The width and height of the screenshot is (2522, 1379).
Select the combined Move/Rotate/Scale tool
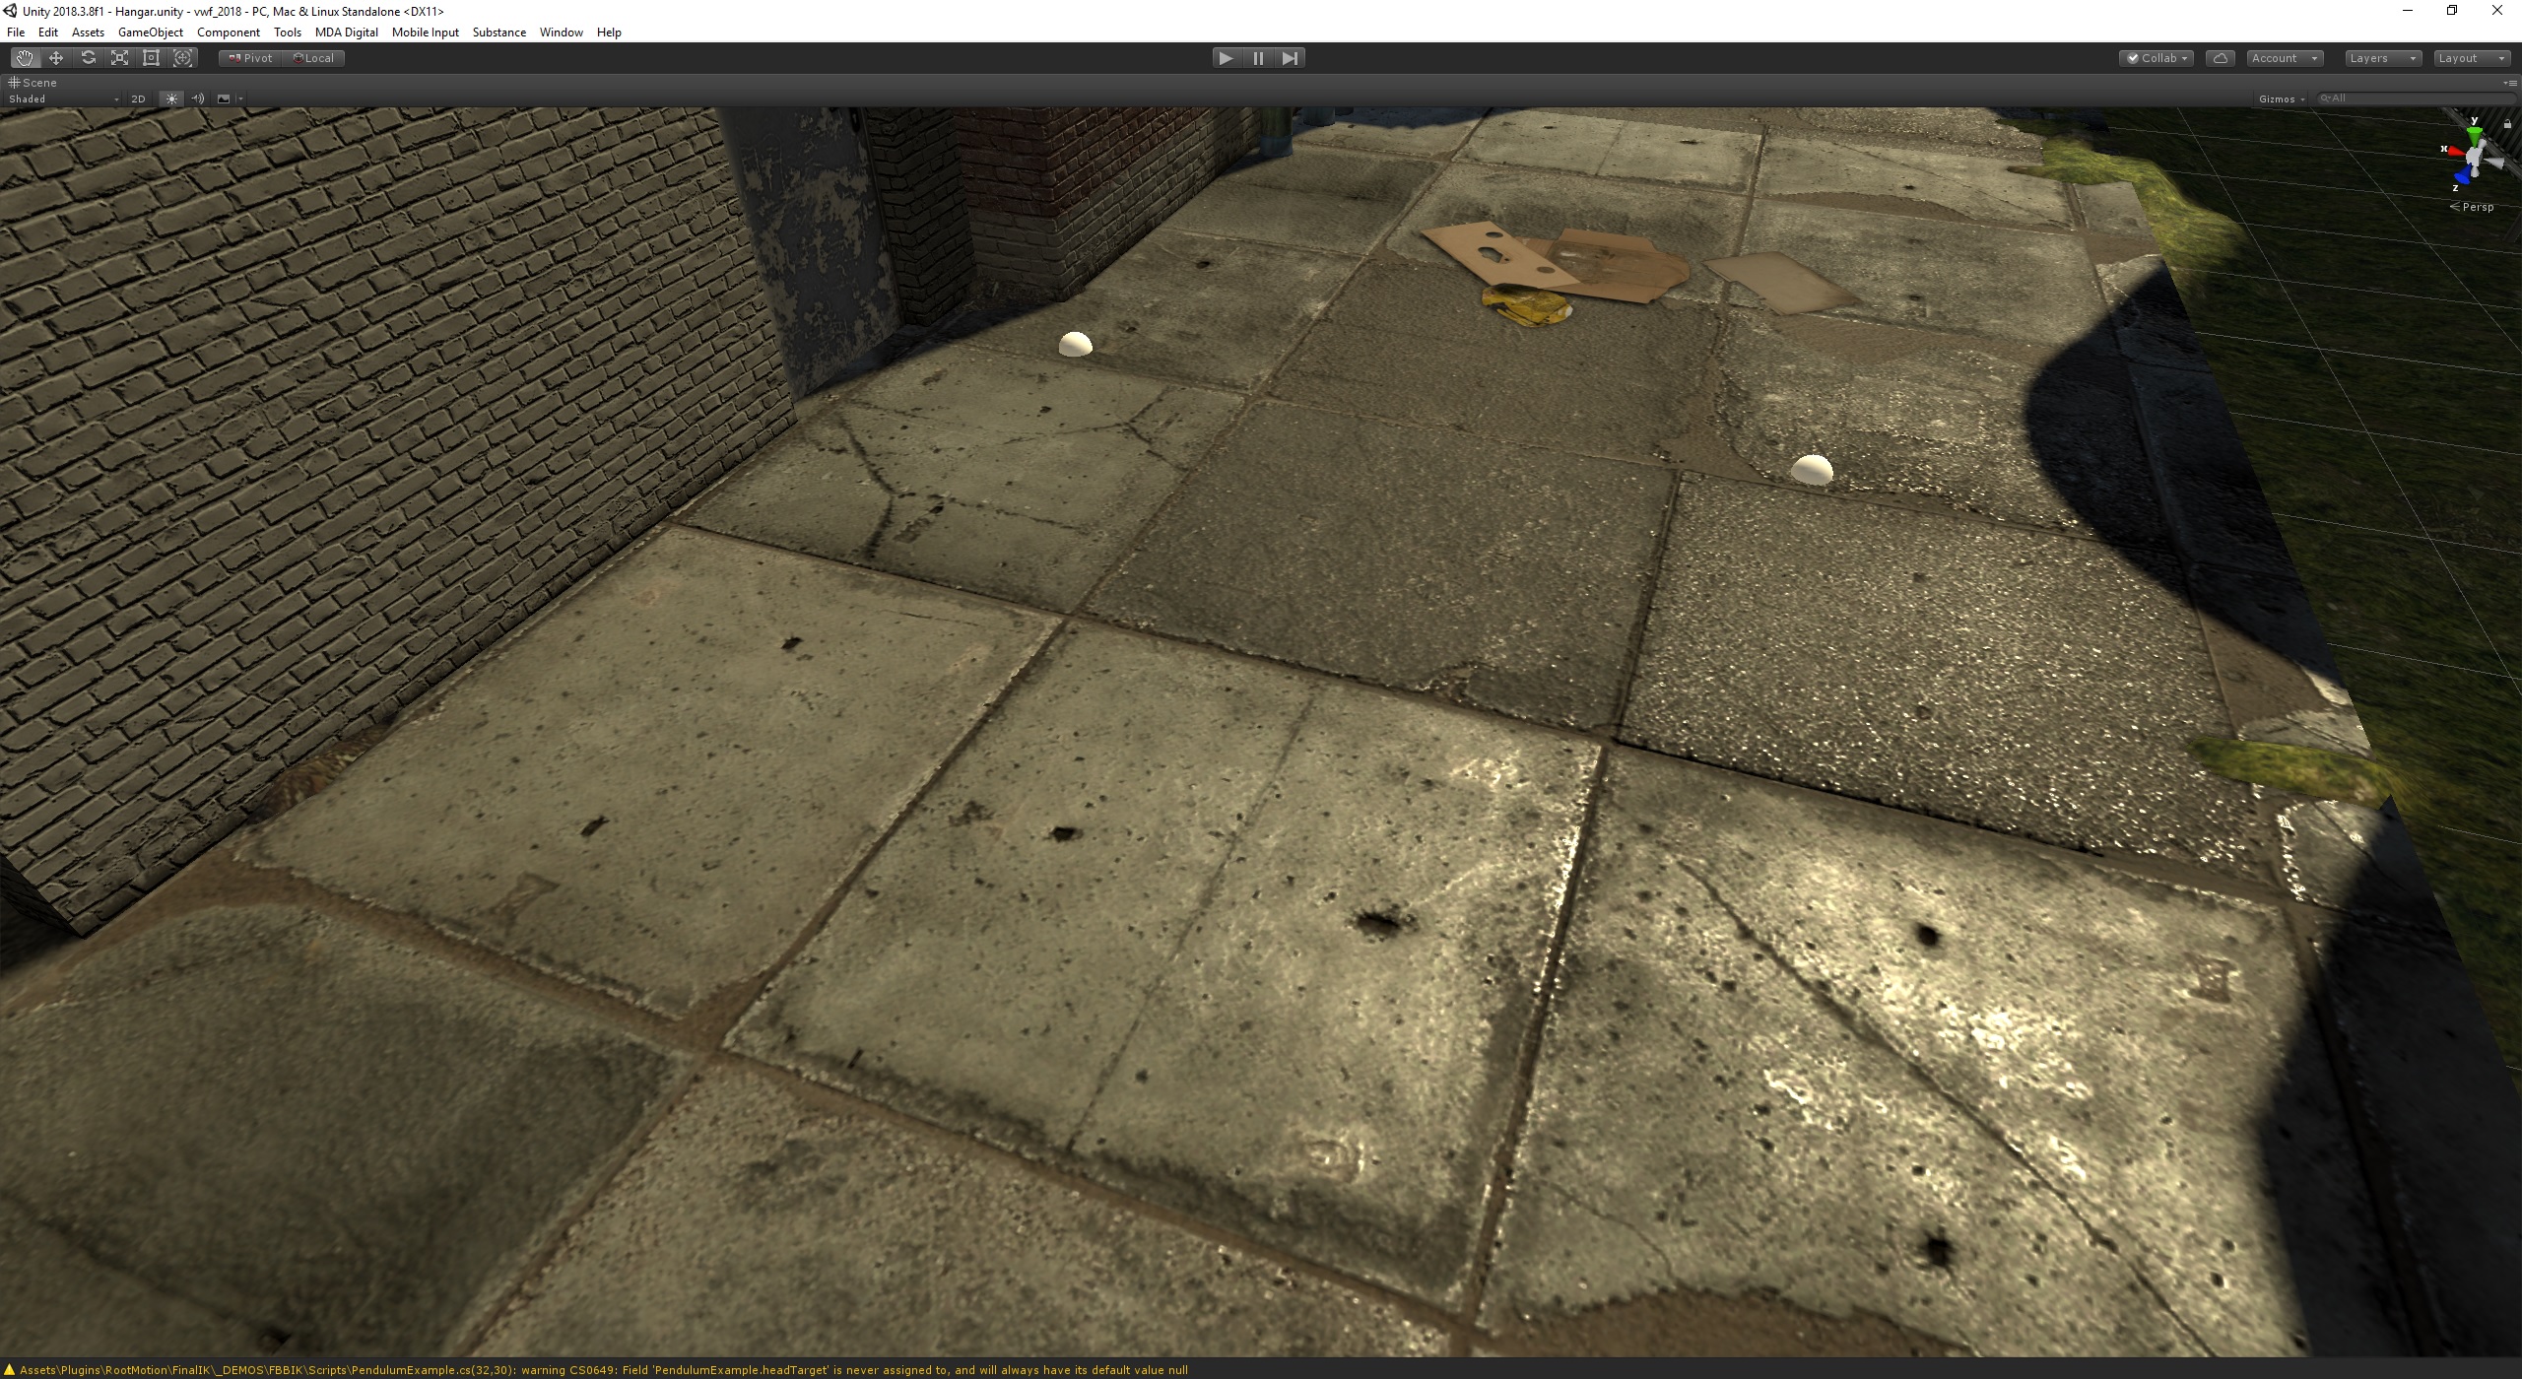click(x=182, y=57)
